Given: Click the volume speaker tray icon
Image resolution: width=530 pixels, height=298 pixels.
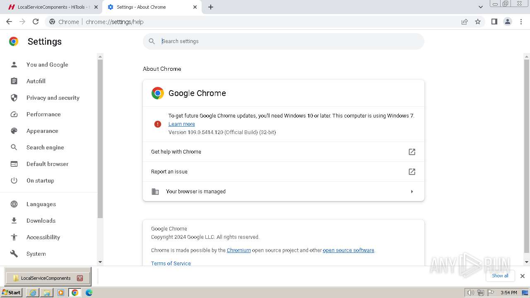Looking at the screenshot, I should [x=471, y=293].
